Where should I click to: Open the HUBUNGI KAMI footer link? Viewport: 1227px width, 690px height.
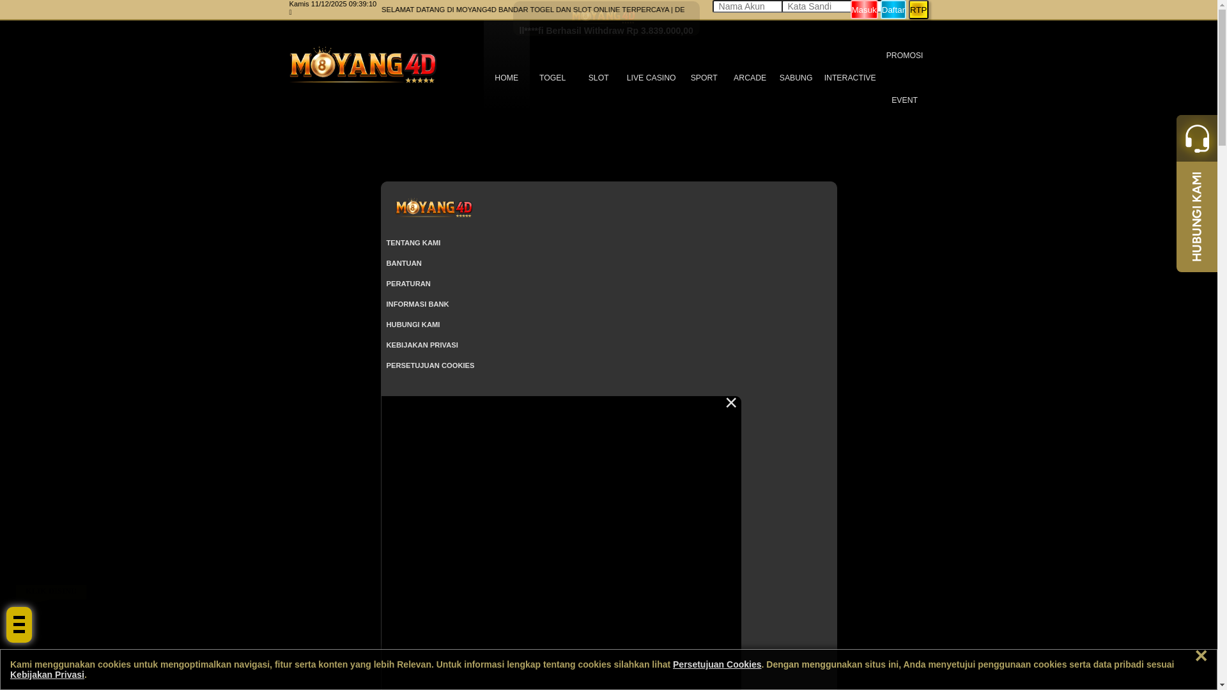pos(413,325)
